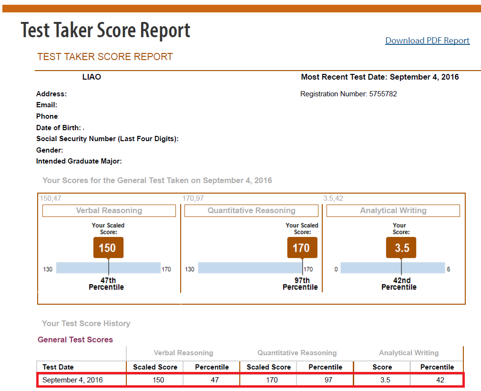The image size is (481, 391).
Task: Click the Social Security Number (Last Four Digits) label
Action: [x=107, y=139]
